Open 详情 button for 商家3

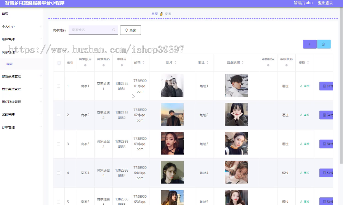(x=326, y=144)
